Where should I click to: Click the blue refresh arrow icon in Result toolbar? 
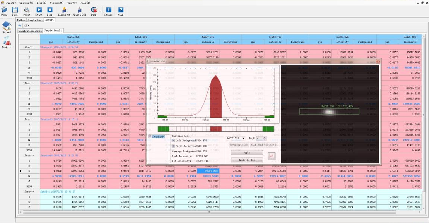(x=20, y=25)
